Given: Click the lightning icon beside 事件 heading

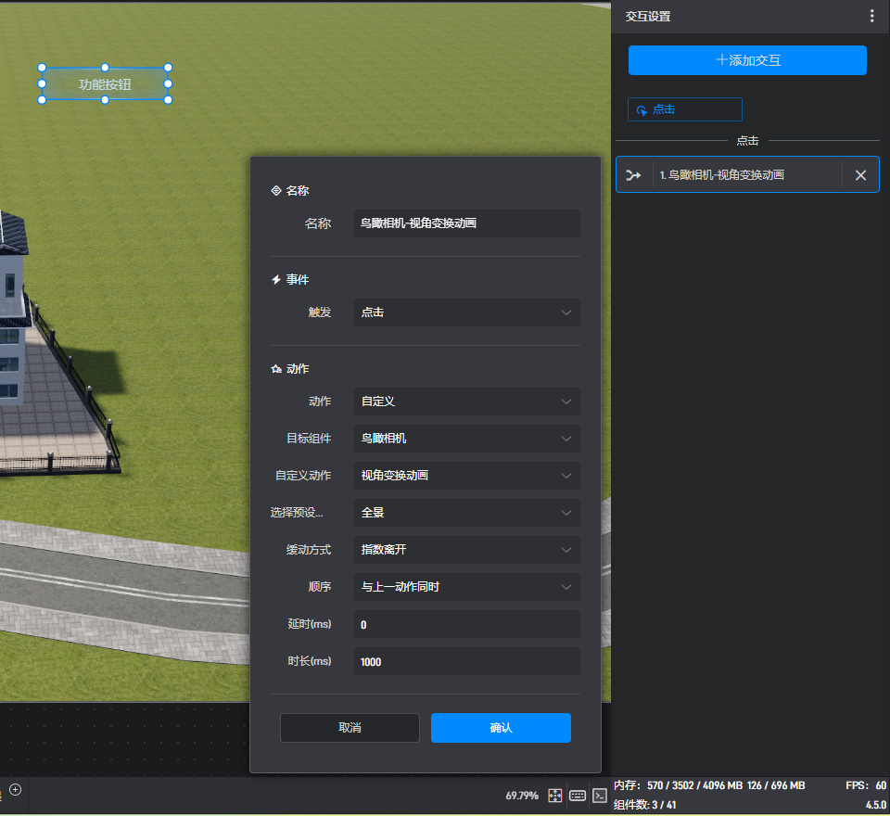Looking at the screenshot, I should [x=276, y=279].
